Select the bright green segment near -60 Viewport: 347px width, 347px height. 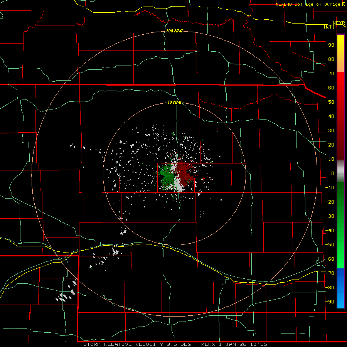tap(340, 259)
